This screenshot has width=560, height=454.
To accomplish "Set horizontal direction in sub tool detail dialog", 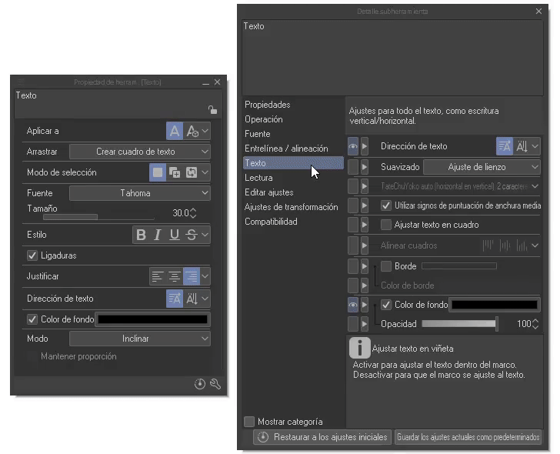I will click(505, 146).
